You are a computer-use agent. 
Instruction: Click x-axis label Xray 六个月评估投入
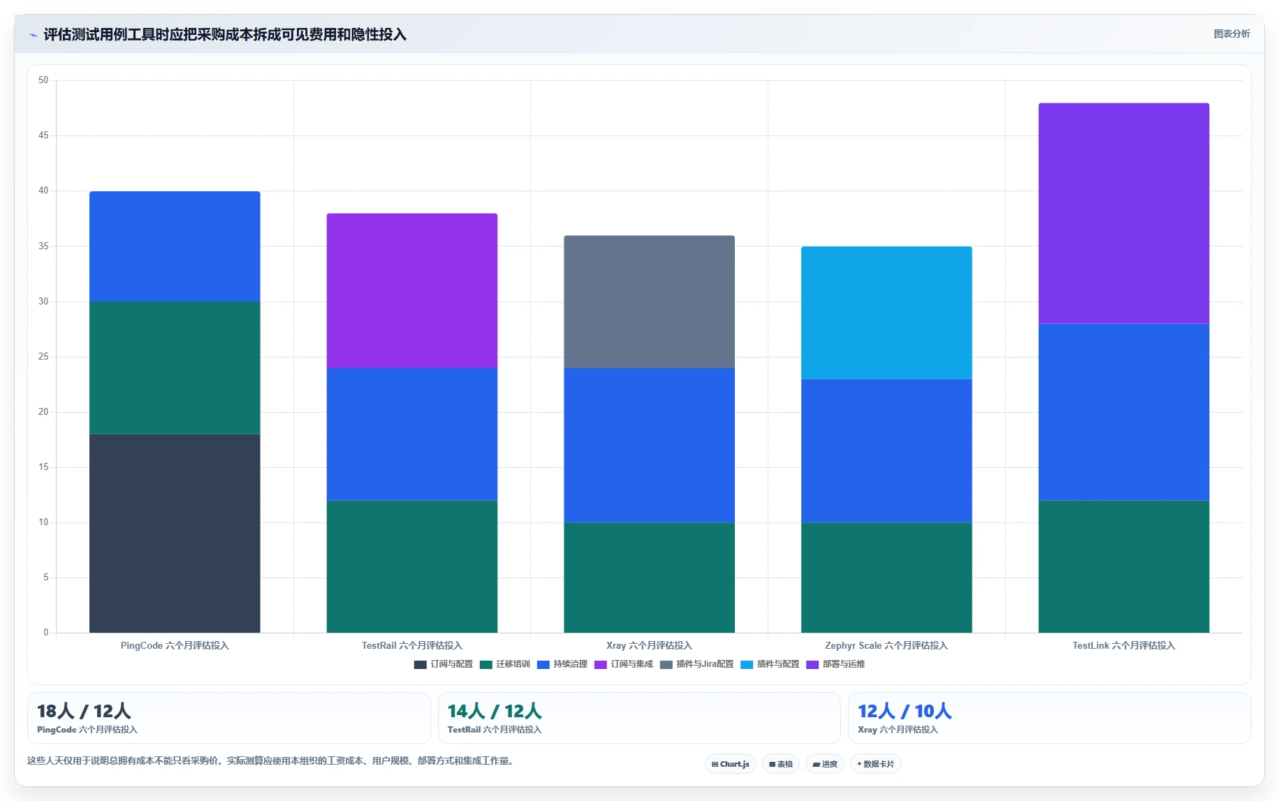click(650, 645)
